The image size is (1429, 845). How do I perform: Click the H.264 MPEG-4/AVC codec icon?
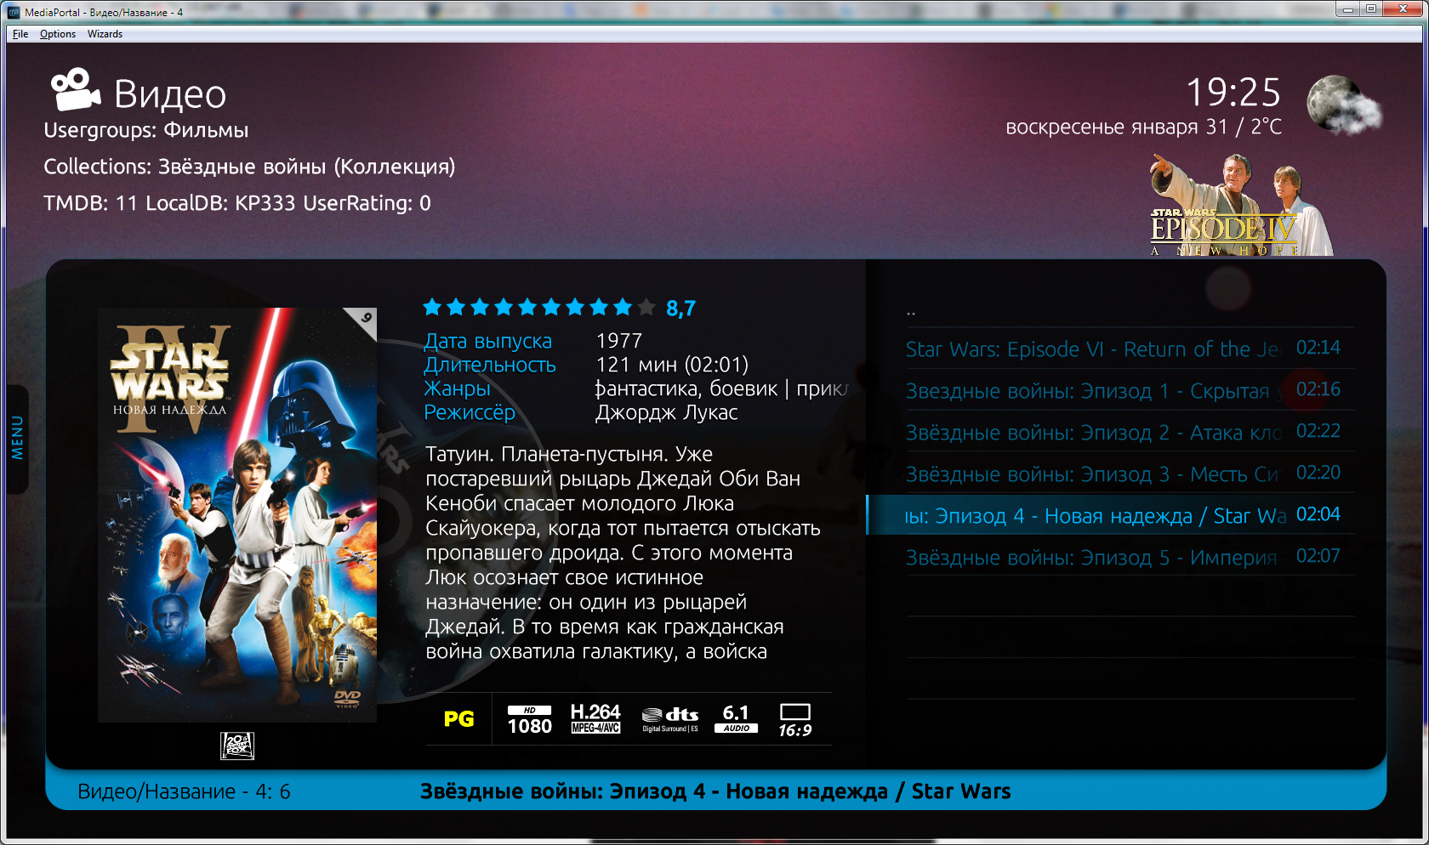(x=595, y=719)
